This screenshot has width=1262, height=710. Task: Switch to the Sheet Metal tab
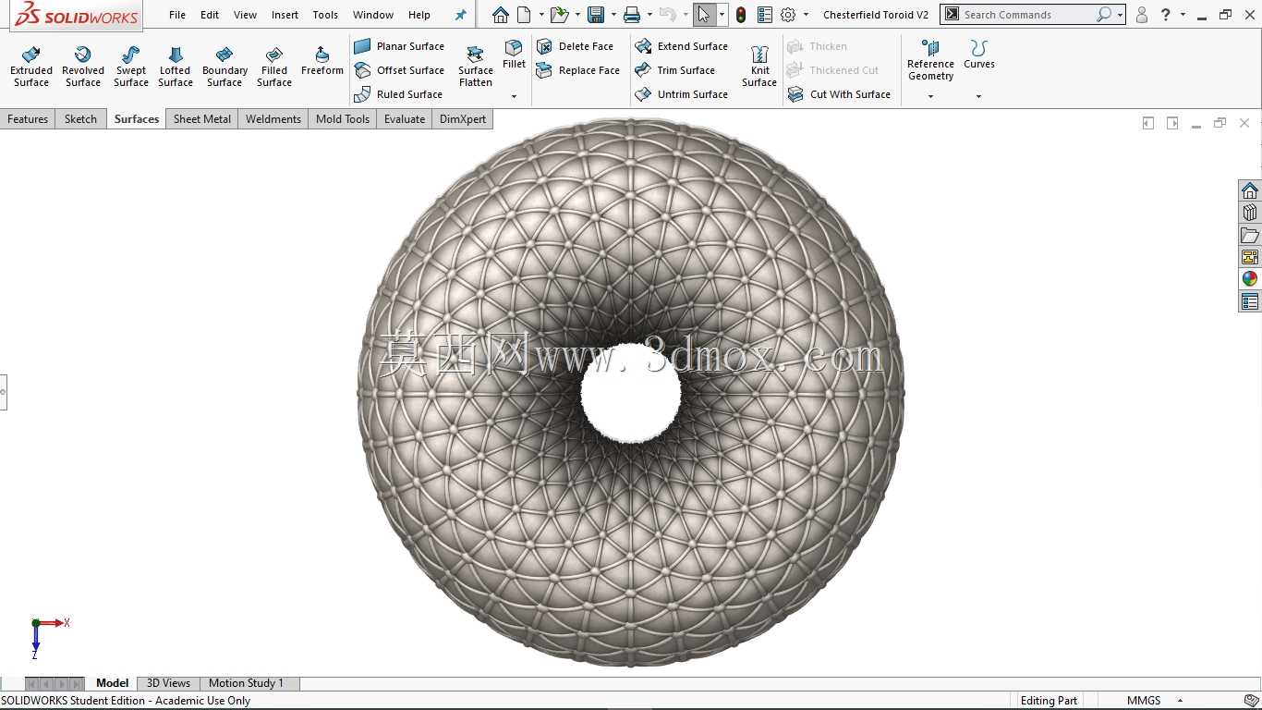pyautogui.click(x=202, y=119)
